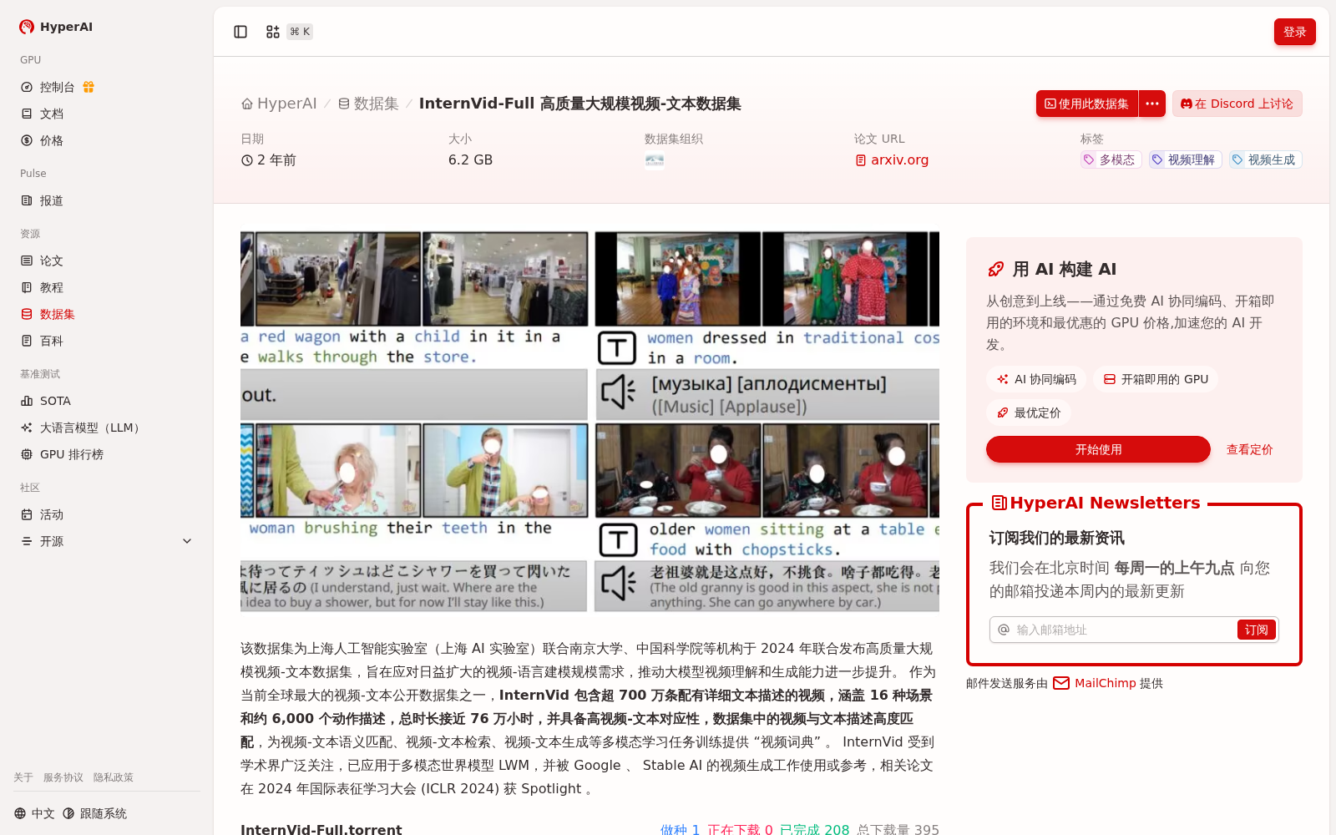
Task: Click the 视频生成 tag
Action: point(1266,159)
